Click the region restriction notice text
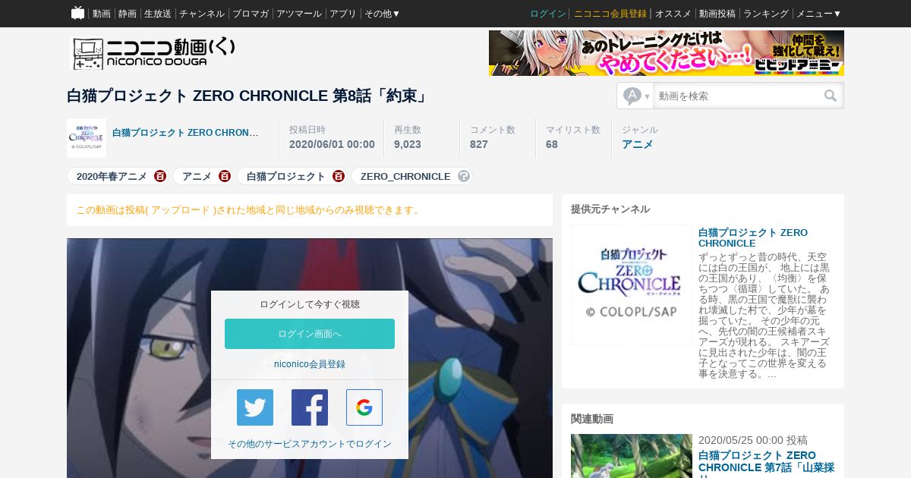911x478 pixels. pyautogui.click(x=249, y=210)
